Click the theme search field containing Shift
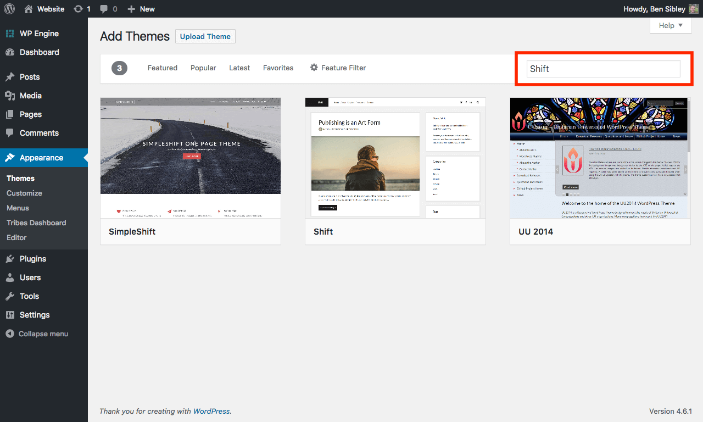 pos(603,69)
